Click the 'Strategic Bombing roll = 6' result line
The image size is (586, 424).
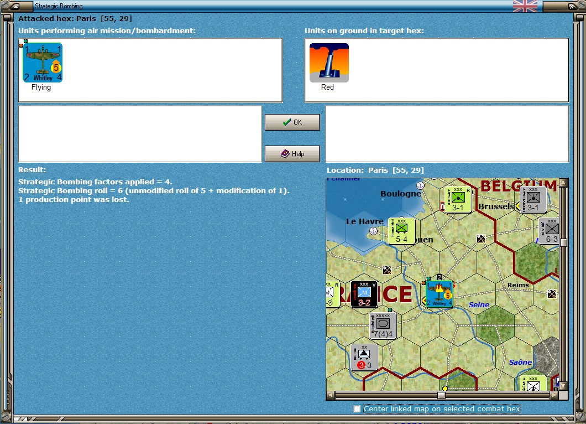click(154, 191)
